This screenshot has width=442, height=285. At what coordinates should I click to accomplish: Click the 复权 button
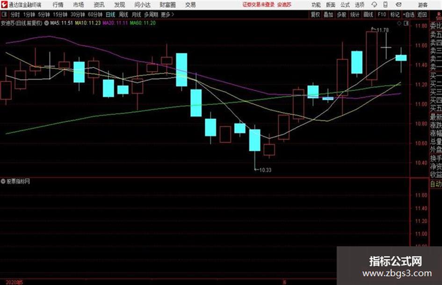click(x=315, y=15)
